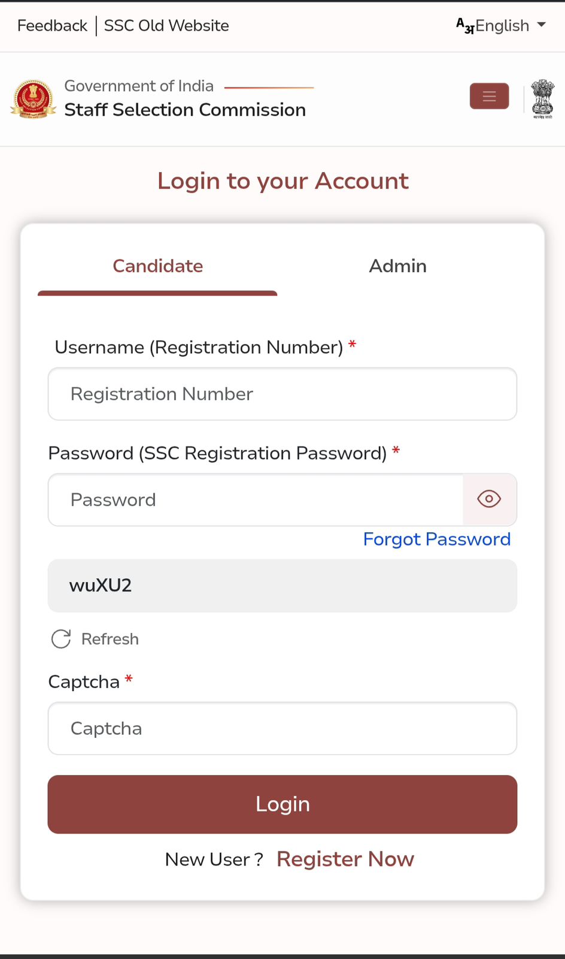Focus the Captcha entry field
This screenshot has width=565, height=959.
click(x=282, y=728)
